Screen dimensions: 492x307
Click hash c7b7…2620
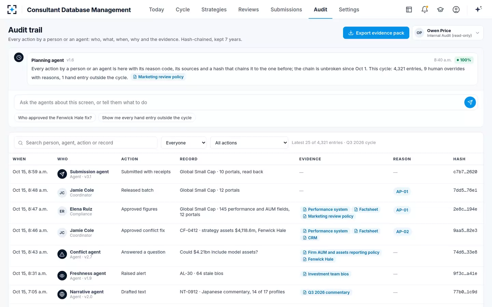click(x=465, y=172)
